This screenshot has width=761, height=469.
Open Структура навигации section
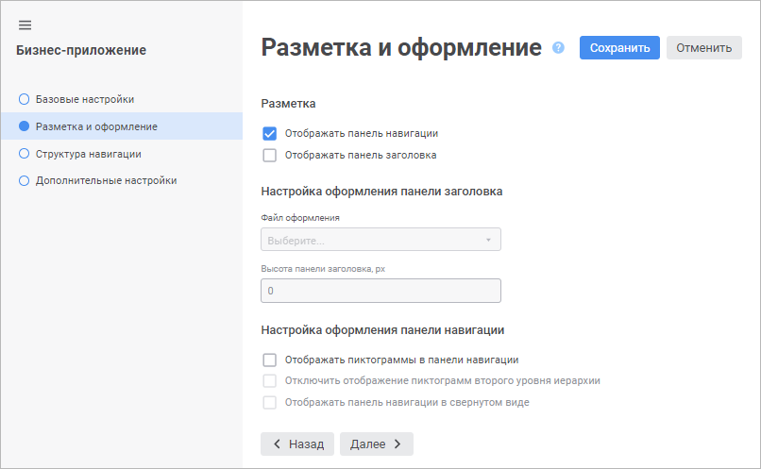click(94, 153)
